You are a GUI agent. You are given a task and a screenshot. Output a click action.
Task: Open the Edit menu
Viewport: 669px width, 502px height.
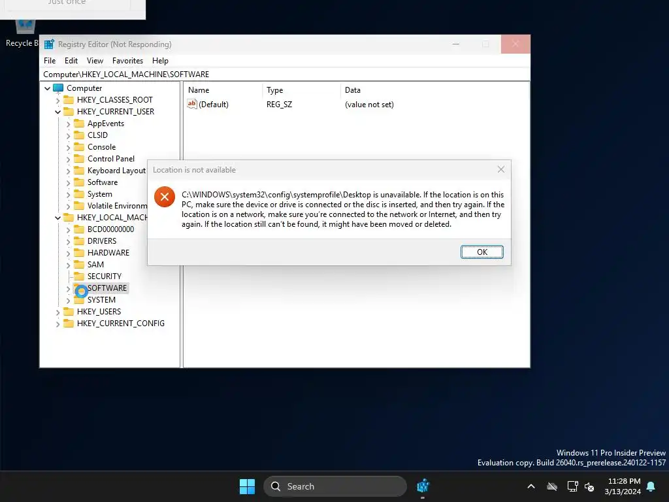tap(71, 61)
